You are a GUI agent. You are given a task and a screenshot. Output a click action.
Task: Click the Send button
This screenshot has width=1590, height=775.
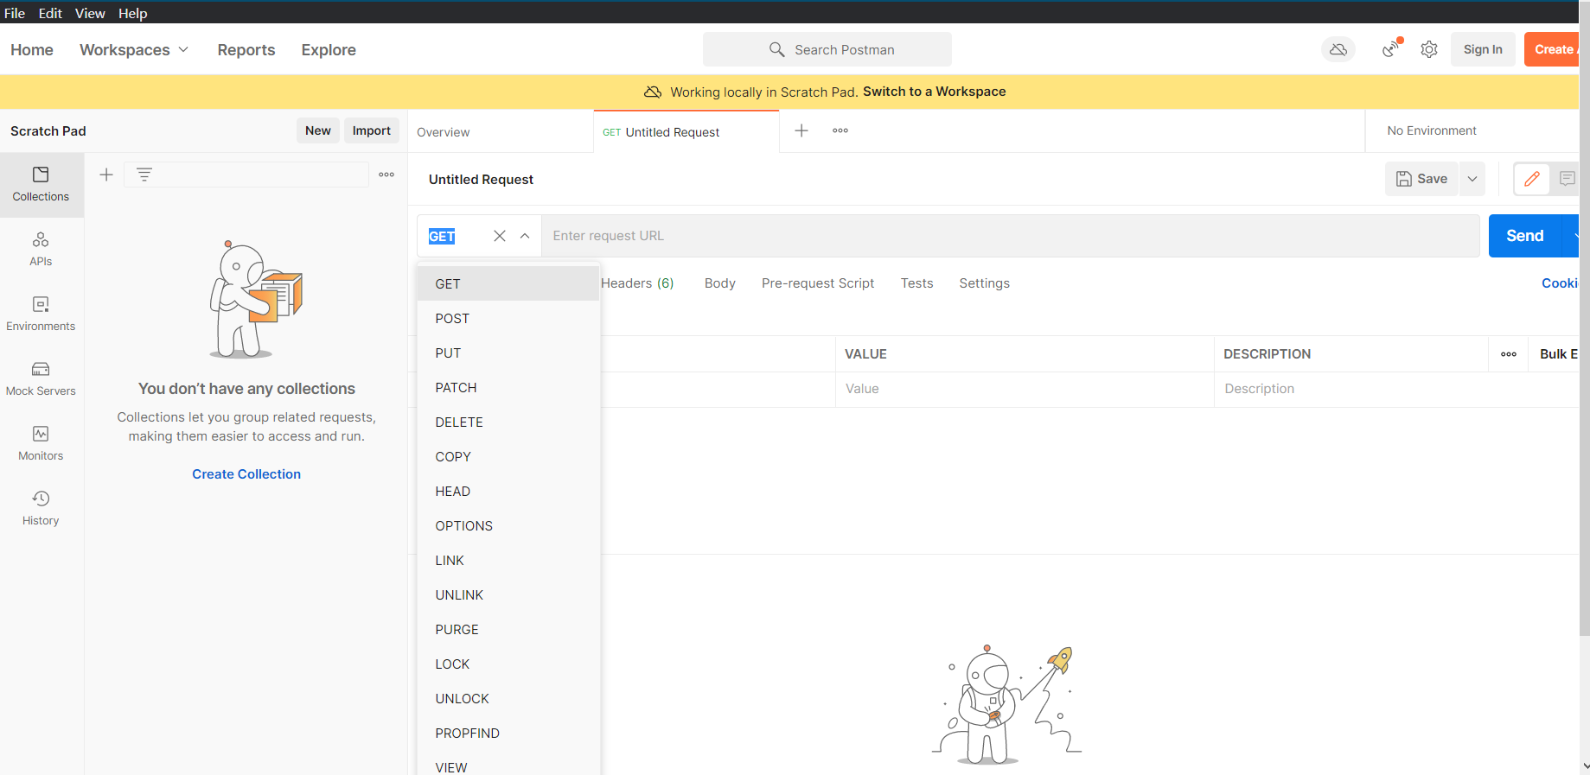click(x=1525, y=236)
